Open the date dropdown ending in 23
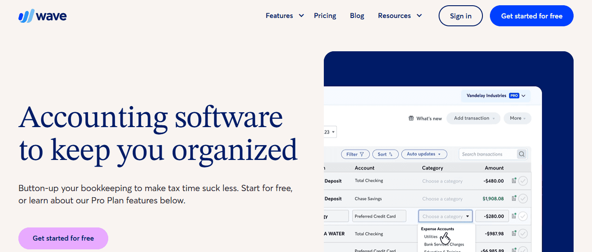 coord(330,132)
